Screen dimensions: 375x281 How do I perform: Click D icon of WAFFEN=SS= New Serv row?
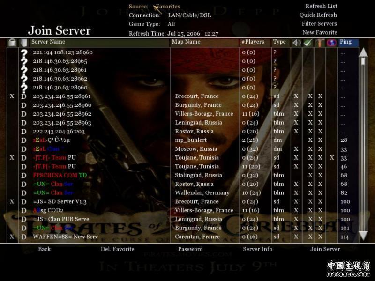[24, 237]
